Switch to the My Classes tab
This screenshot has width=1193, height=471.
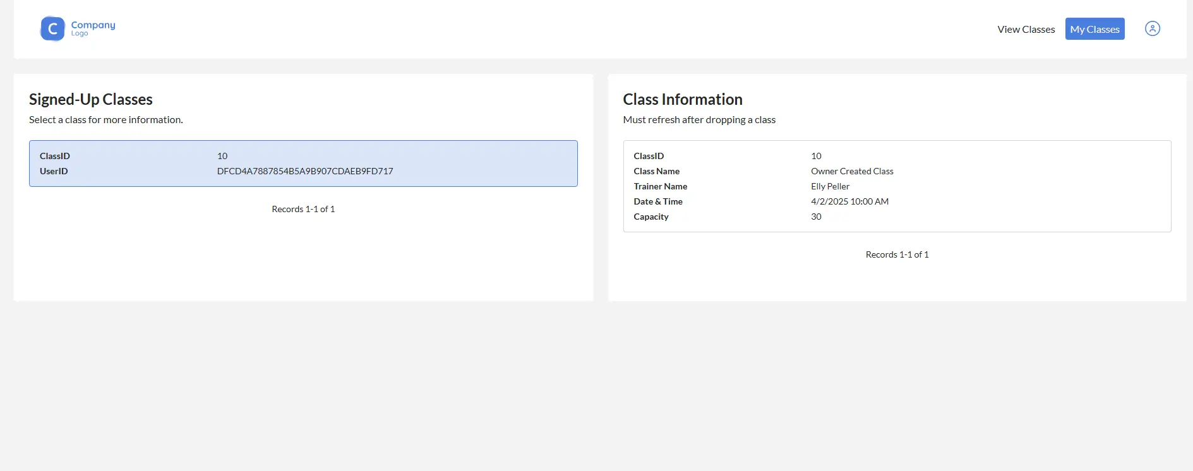click(x=1094, y=30)
